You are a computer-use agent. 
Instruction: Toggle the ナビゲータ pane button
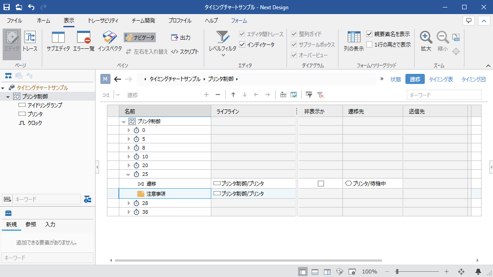coord(140,38)
